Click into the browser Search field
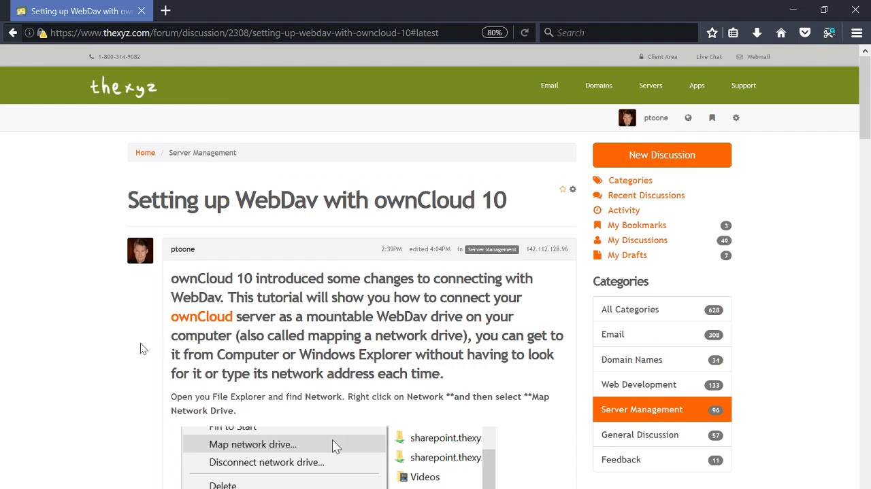The image size is (871, 489). pyautogui.click(x=619, y=33)
